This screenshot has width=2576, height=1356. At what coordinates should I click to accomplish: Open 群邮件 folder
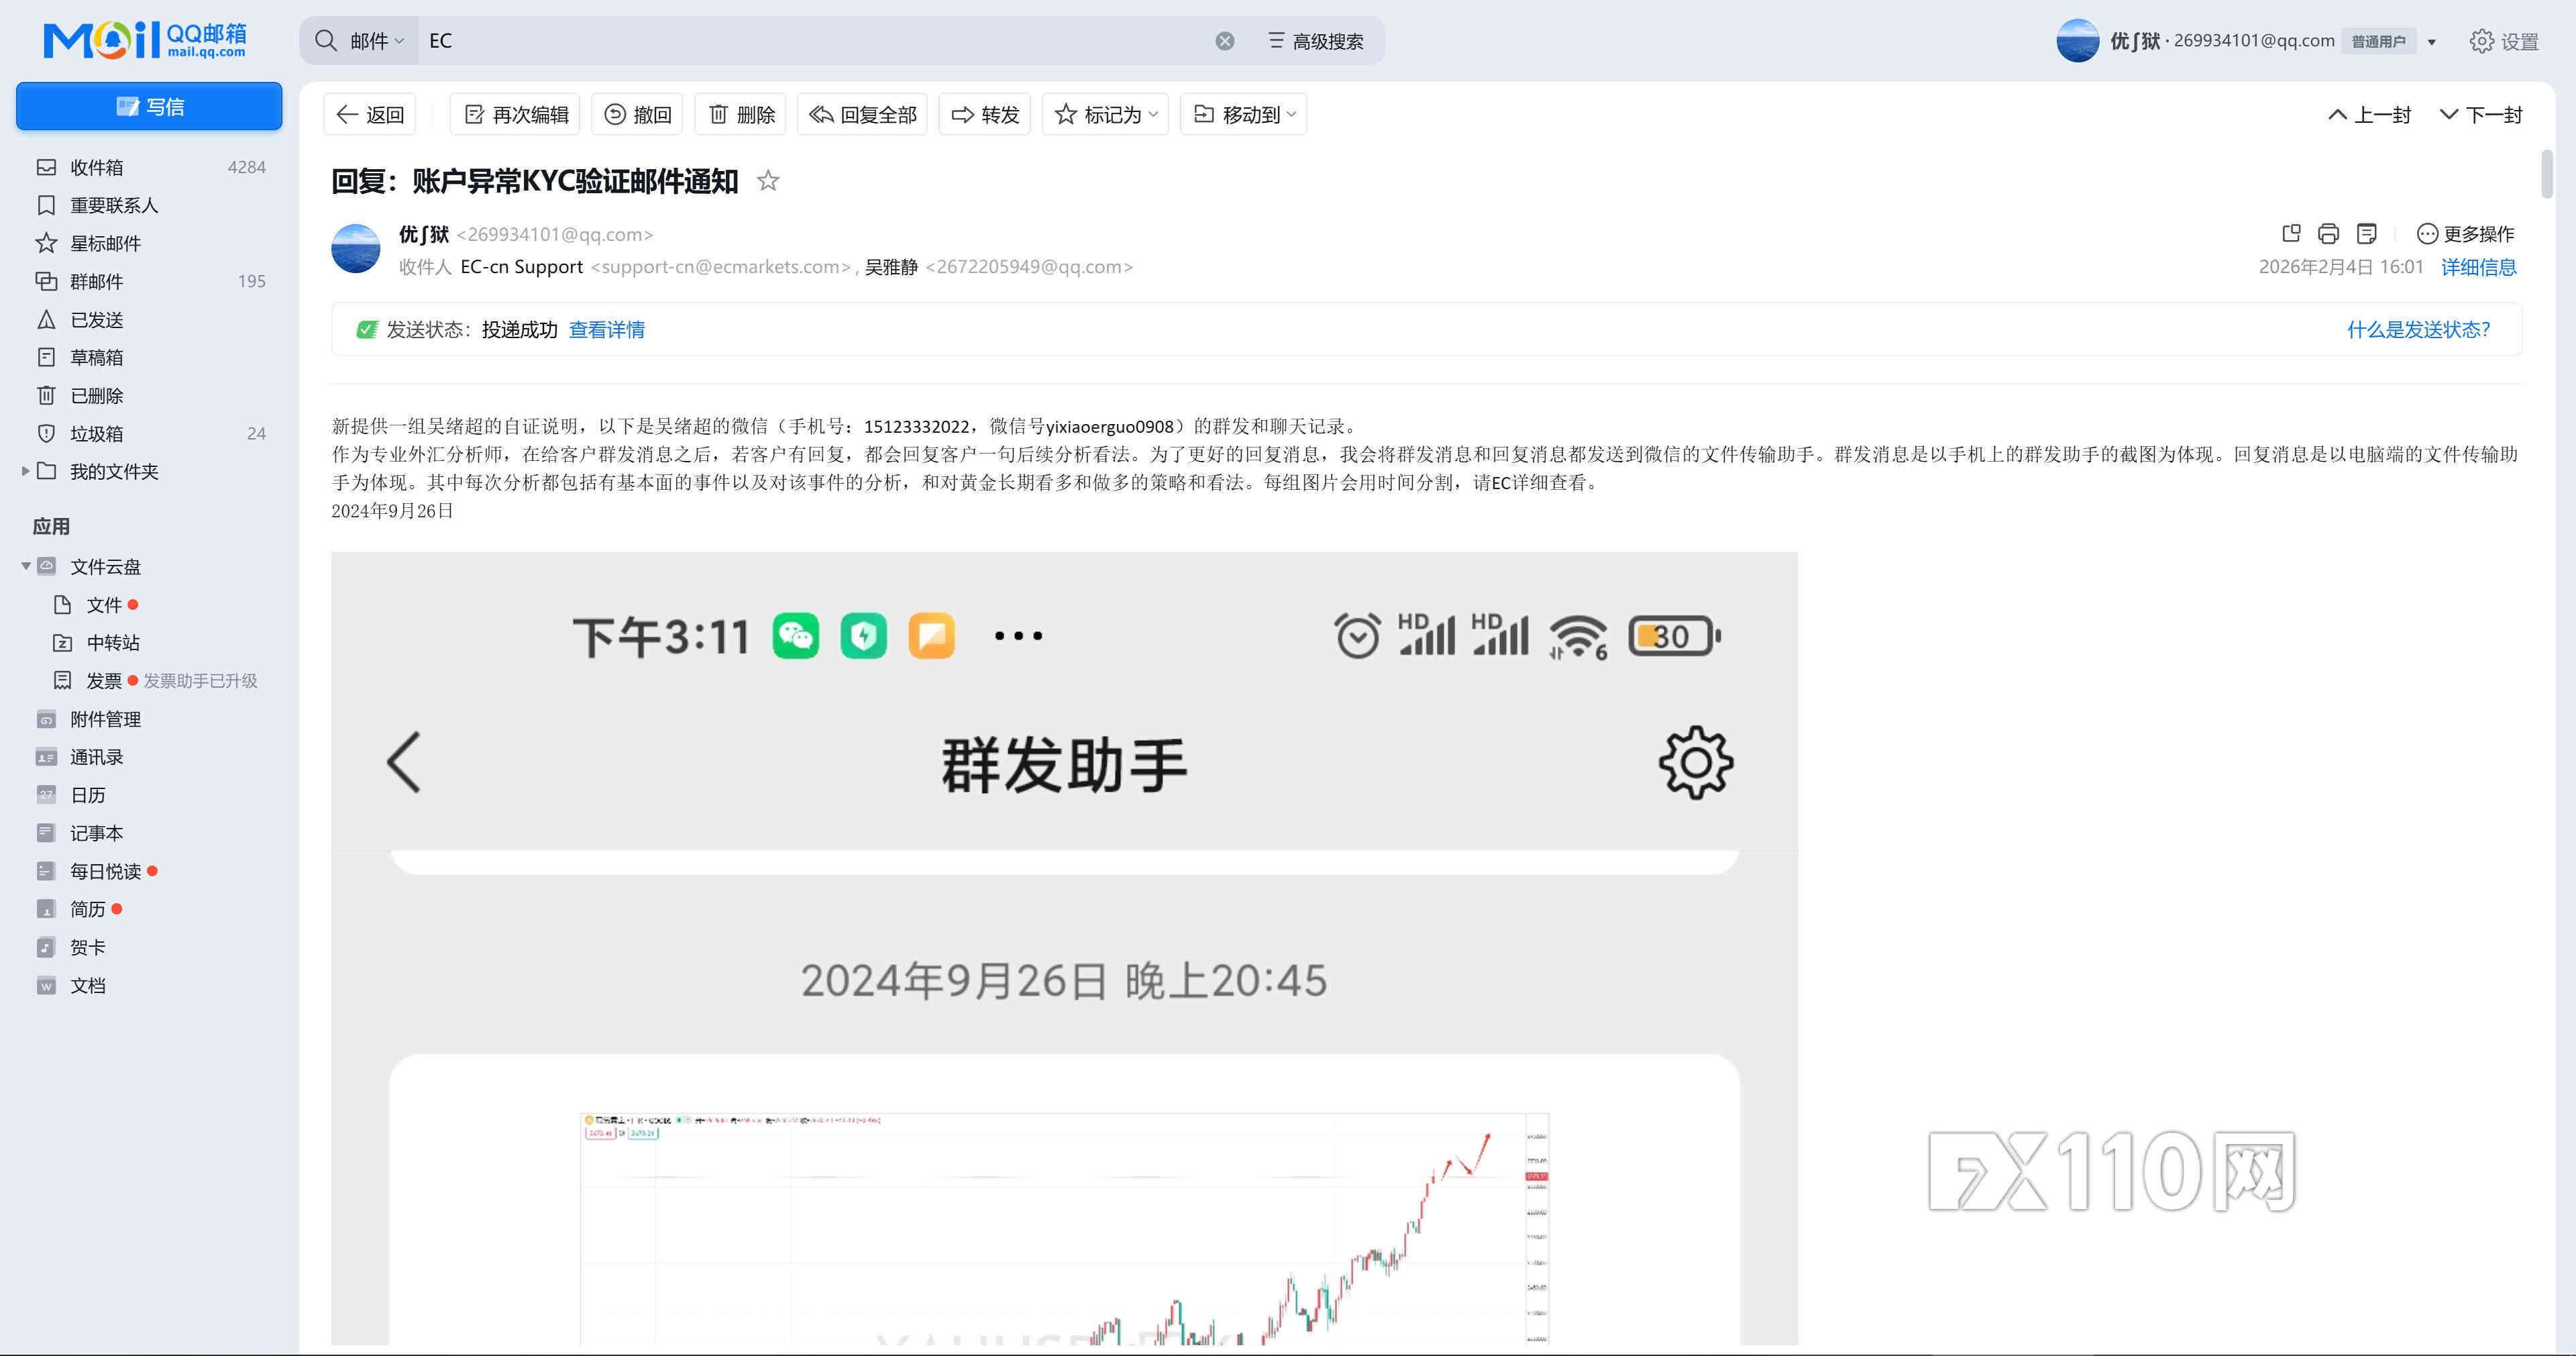point(150,281)
